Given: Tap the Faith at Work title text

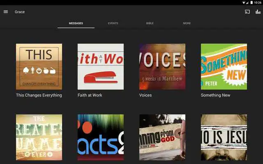Looking at the screenshot, I should coord(90,95).
